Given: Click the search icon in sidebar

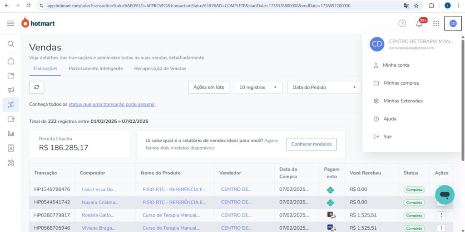Looking at the screenshot, I should coord(11,44).
